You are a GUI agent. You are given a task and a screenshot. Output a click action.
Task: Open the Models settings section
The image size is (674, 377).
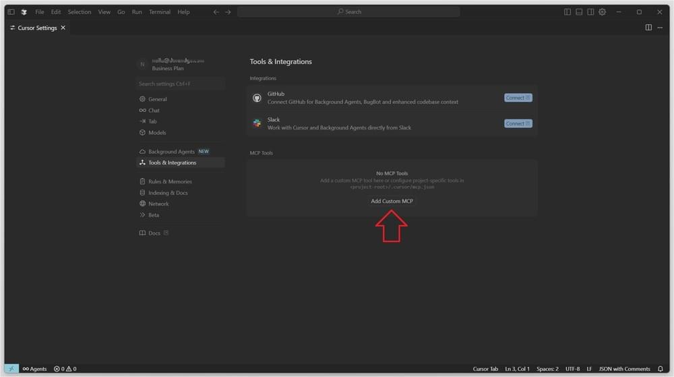157,133
